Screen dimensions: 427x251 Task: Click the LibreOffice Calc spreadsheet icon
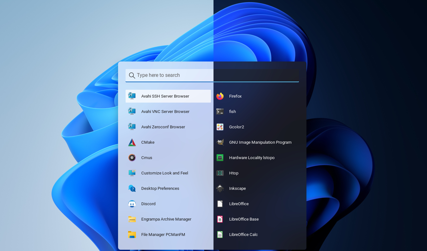pyautogui.click(x=220, y=235)
